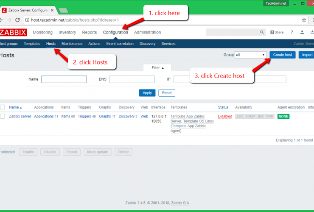The height and width of the screenshot is (212, 314).
Task: Check the Zabbix server row checkbox
Action: pyautogui.click(x=3, y=116)
